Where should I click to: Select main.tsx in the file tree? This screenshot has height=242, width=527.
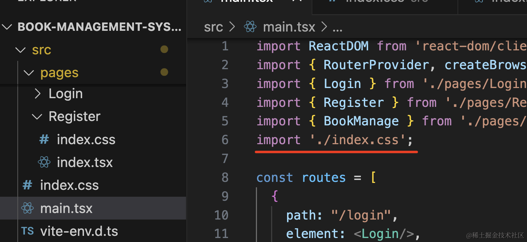(x=66, y=208)
